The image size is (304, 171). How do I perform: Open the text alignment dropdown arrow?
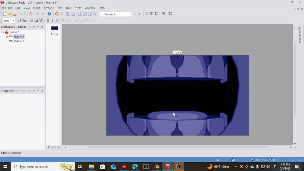72,20
